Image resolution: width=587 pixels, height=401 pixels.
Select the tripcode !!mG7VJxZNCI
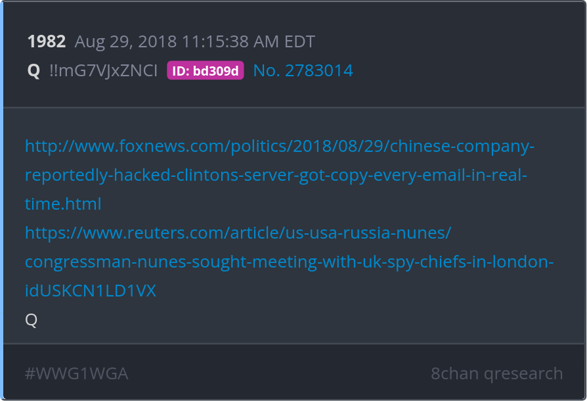[x=103, y=70]
